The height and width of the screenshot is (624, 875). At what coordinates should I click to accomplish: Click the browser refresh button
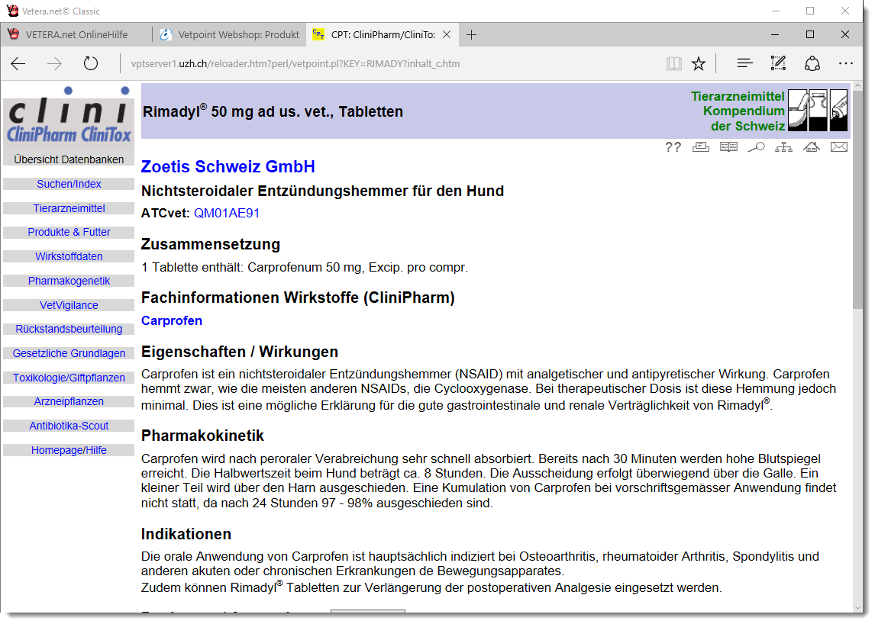[91, 64]
